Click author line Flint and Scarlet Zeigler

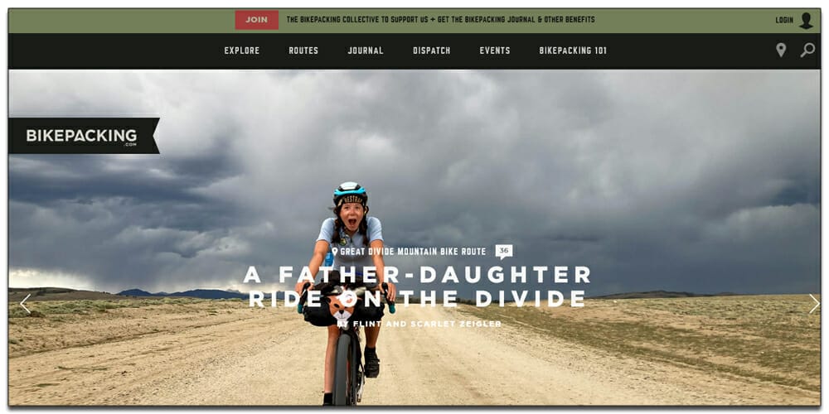click(419, 324)
